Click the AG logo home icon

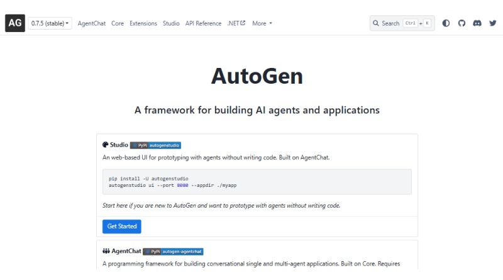pyautogui.click(x=15, y=23)
